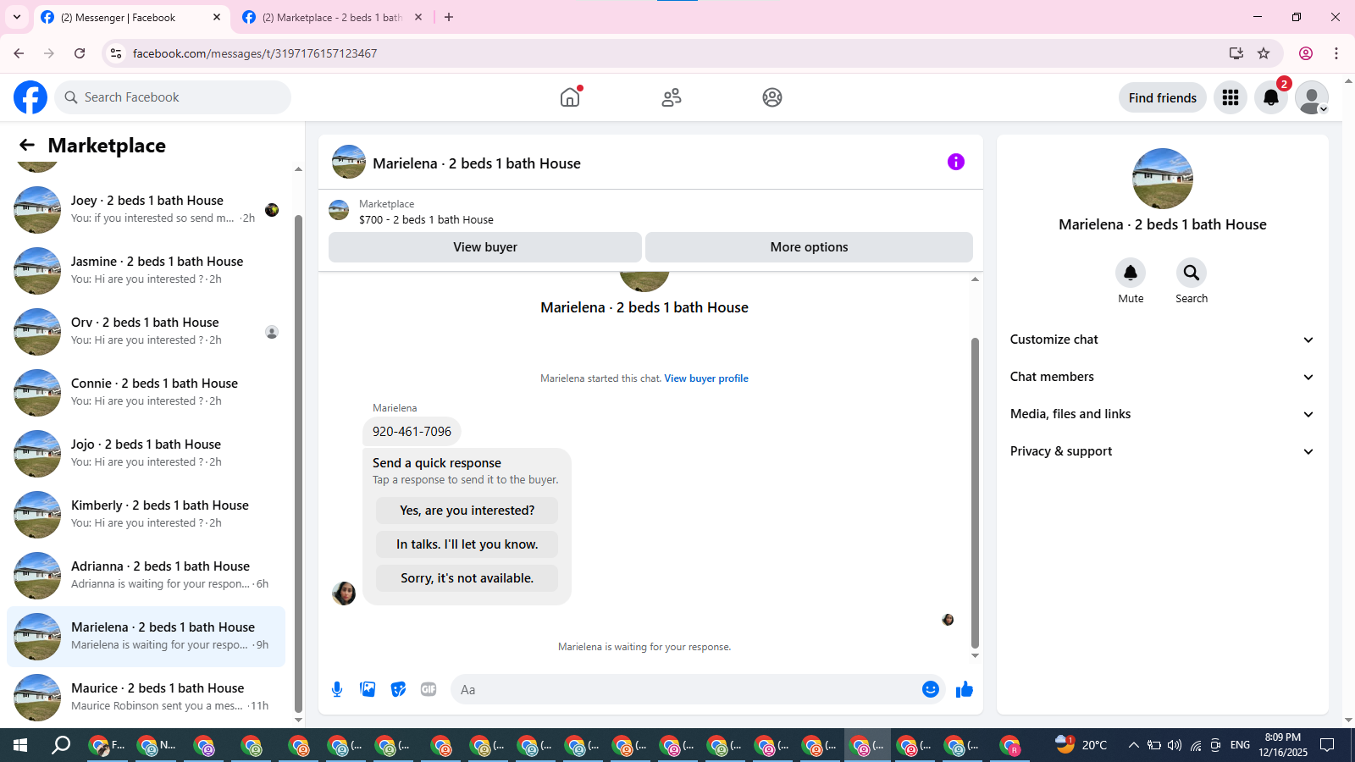Focus the Aa message input box
This screenshot has width=1355, height=762.
click(x=684, y=689)
